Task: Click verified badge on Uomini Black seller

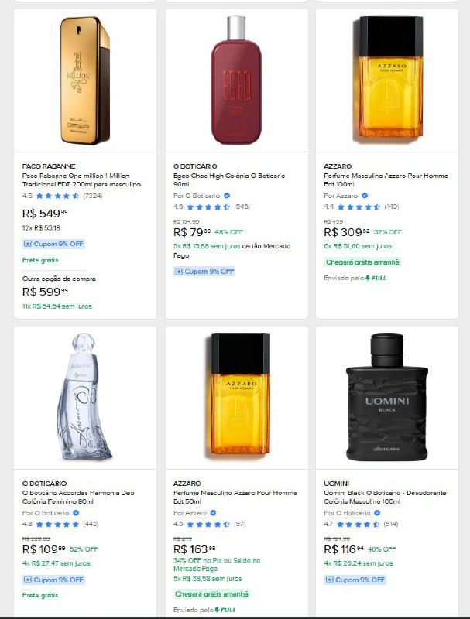Action: (x=378, y=513)
